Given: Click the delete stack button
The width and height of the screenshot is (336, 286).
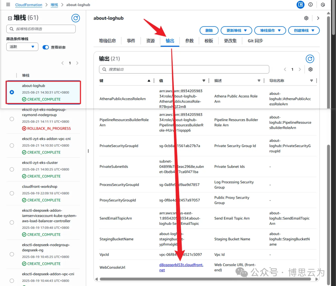Looking at the screenshot, I should [x=209, y=30].
